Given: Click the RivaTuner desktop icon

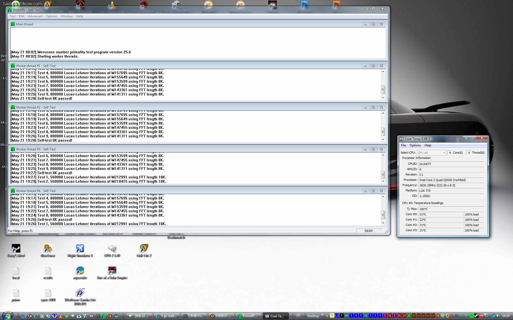Looking at the screenshot, I should tap(48, 251).
